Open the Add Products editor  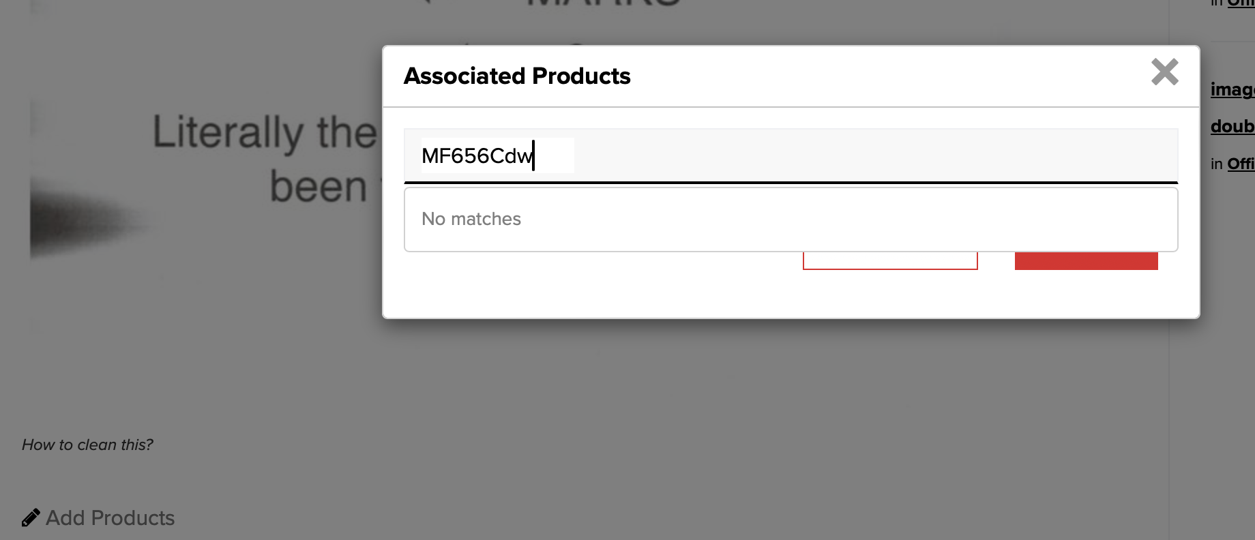110,518
